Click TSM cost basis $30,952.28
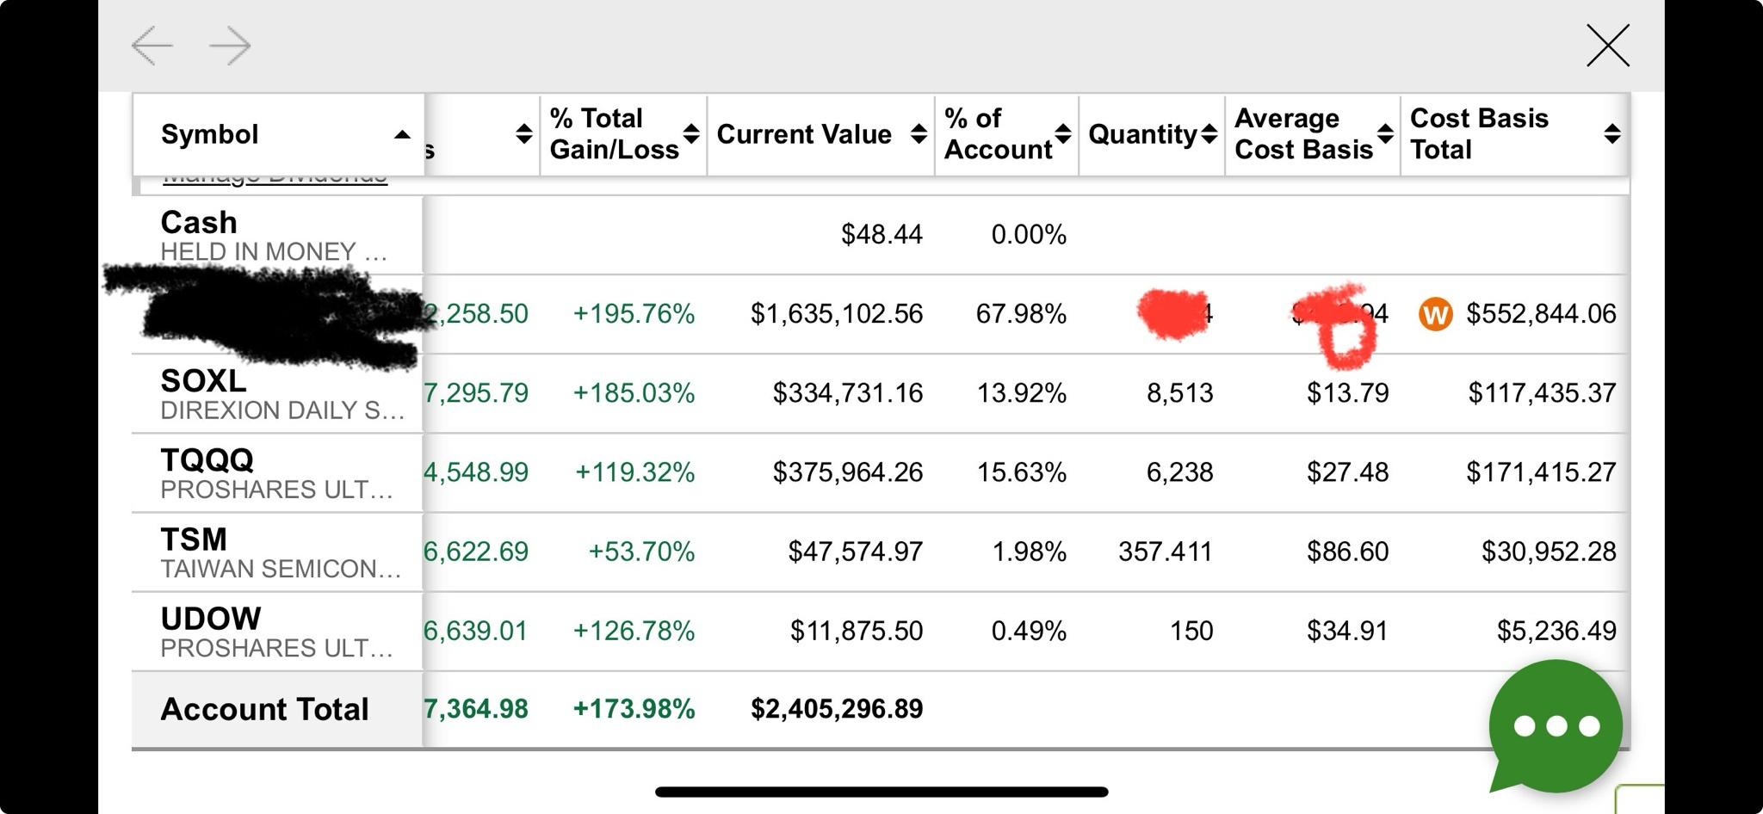 pos(1549,552)
